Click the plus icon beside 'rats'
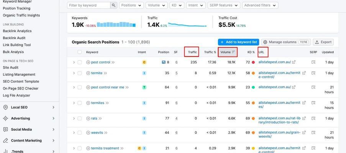The width and height of the screenshot is (346, 153). click(x=88, y=119)
